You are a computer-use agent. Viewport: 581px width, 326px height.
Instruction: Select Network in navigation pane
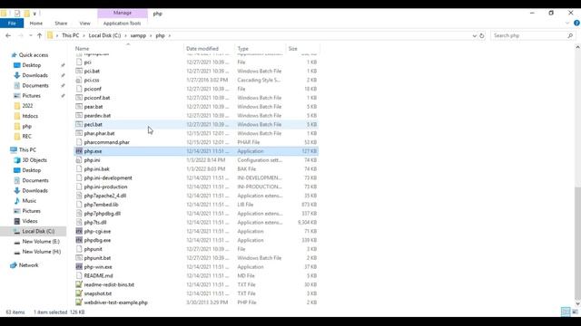coord(28,265)
